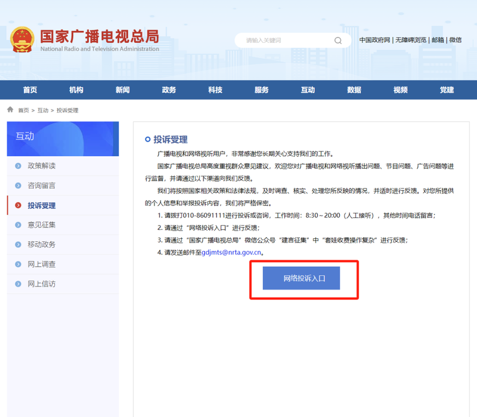Open the 服务 navigation menu
The image size is (477, 417).
(x=261, y=90)
